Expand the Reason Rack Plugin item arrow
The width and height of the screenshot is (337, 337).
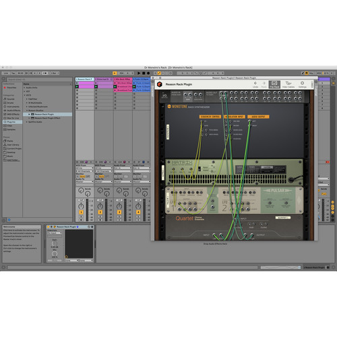[29, 114]
